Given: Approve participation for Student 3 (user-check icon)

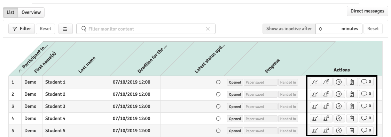Looking at the screenshot, I should point(315,106).
